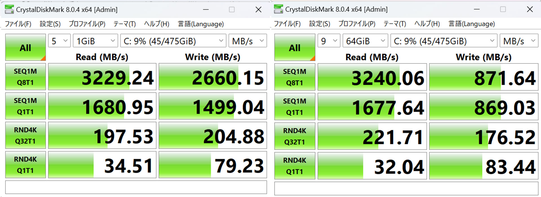Click the All button in right window
This screenshot has width=541, height=197.
[x=295, y=47]
